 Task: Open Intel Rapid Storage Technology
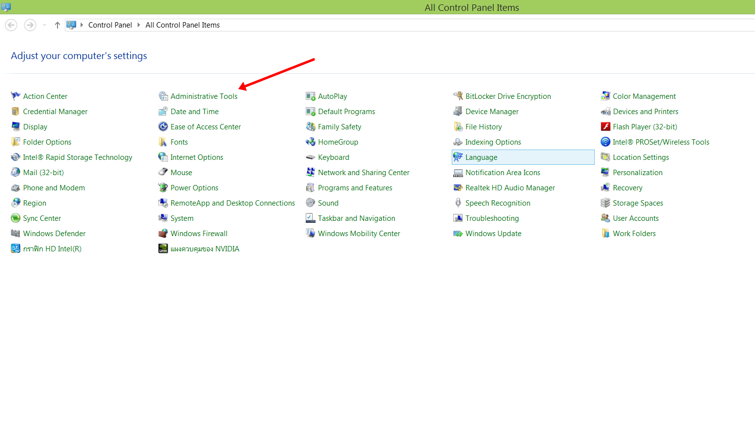[x=78, y=157]
